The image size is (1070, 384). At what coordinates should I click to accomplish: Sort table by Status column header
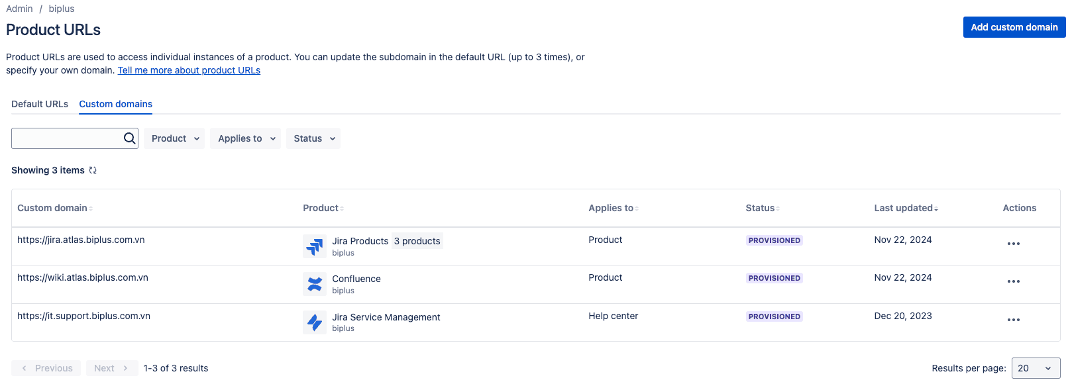click(763, 208)
